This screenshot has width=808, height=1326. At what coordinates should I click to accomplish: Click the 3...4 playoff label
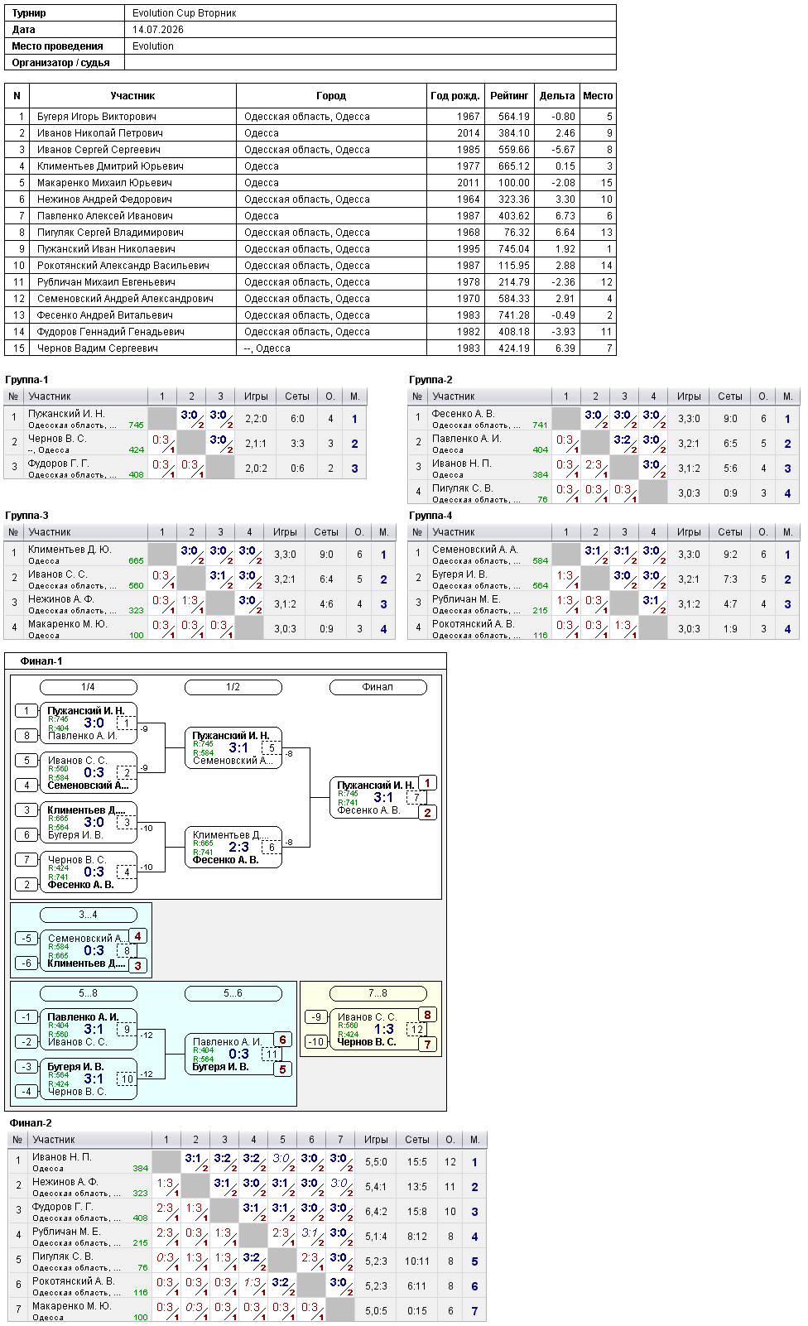tap(88, 915)
